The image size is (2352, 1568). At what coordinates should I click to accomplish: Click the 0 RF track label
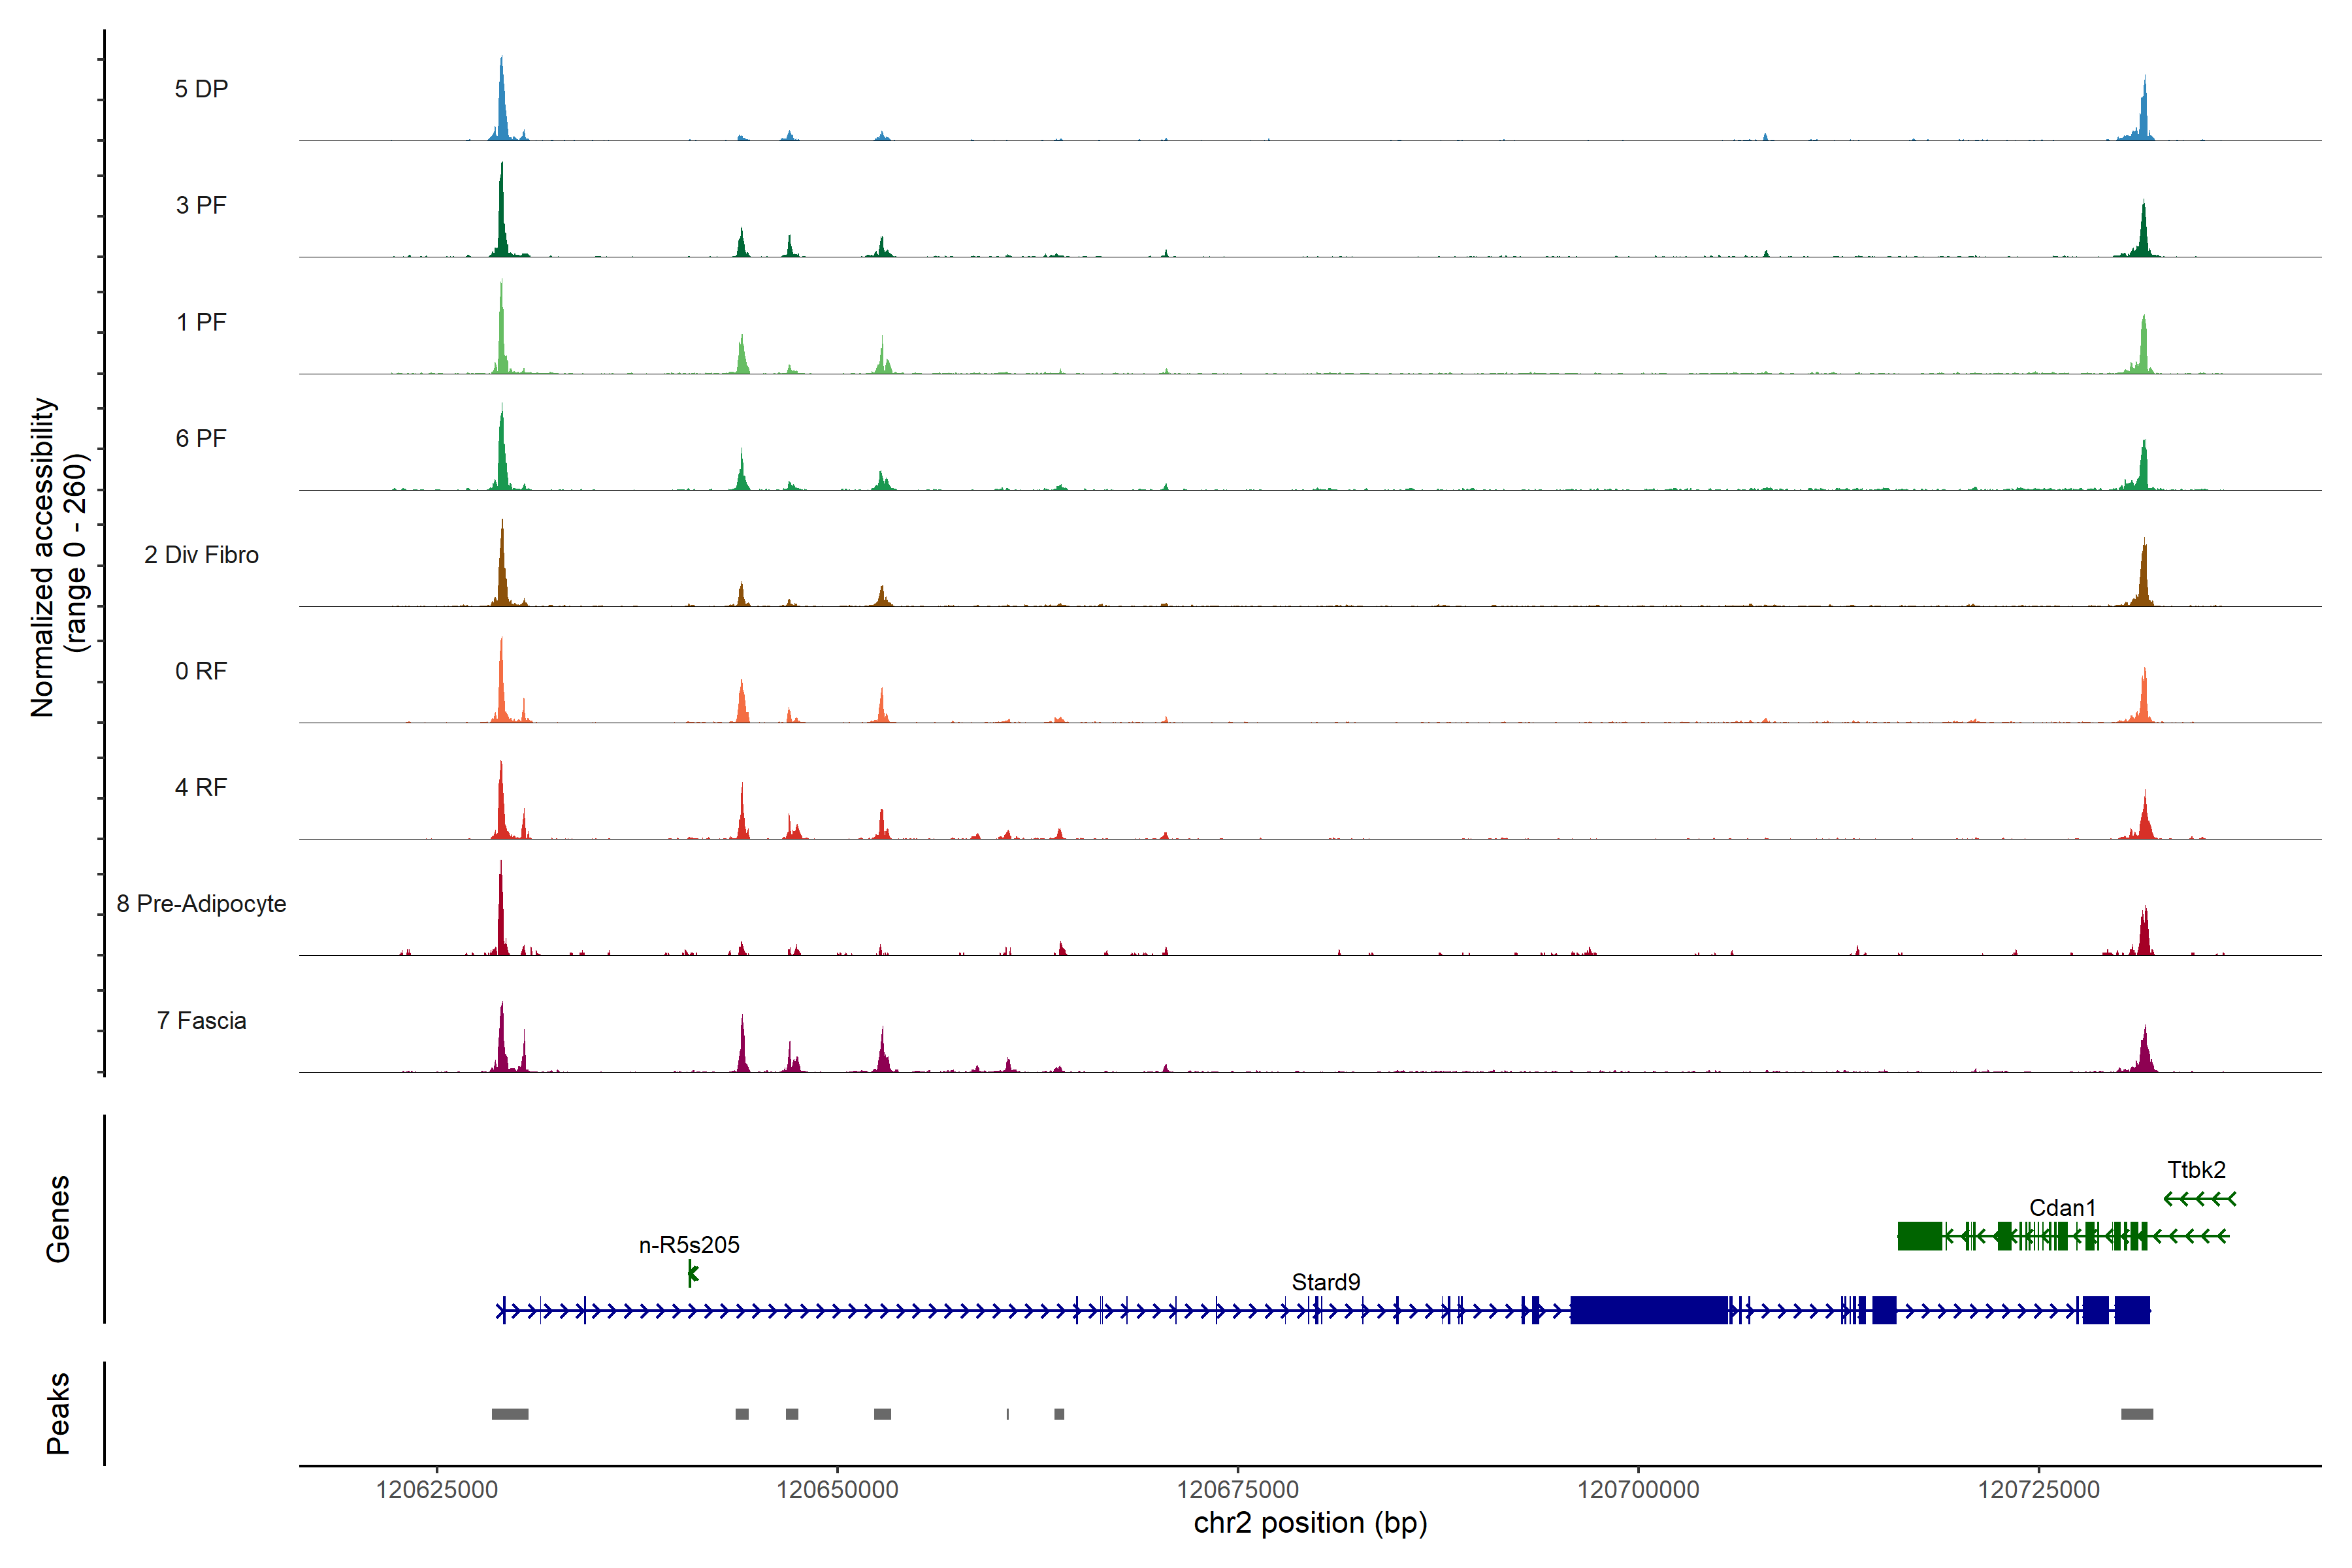(x=201, y=671)
